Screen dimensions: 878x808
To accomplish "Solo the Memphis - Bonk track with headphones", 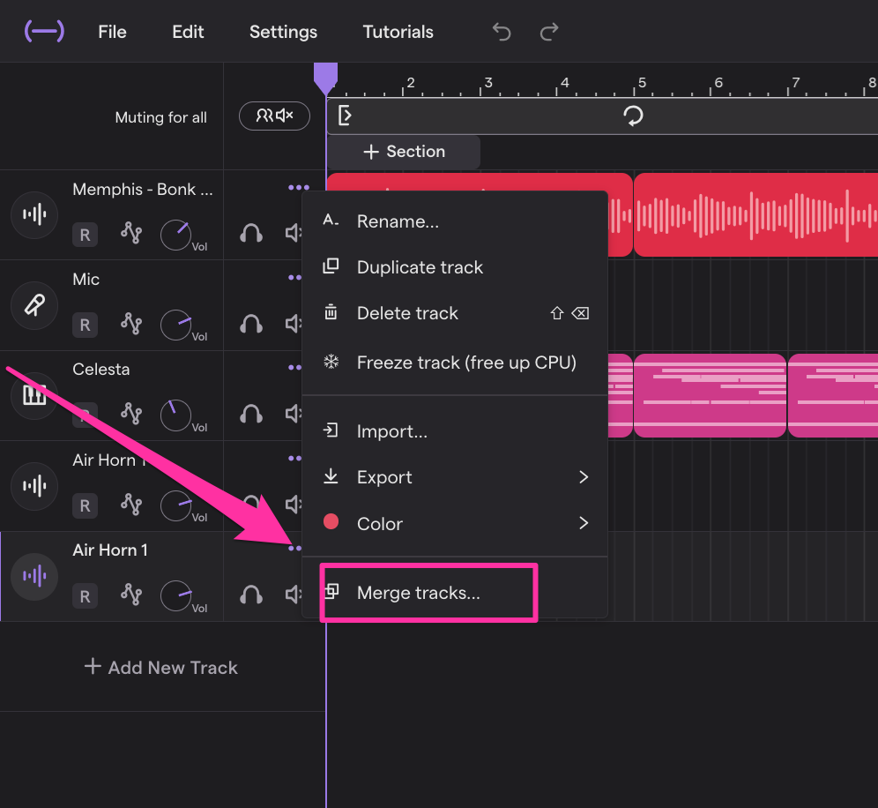I will (x=251, y=233).
